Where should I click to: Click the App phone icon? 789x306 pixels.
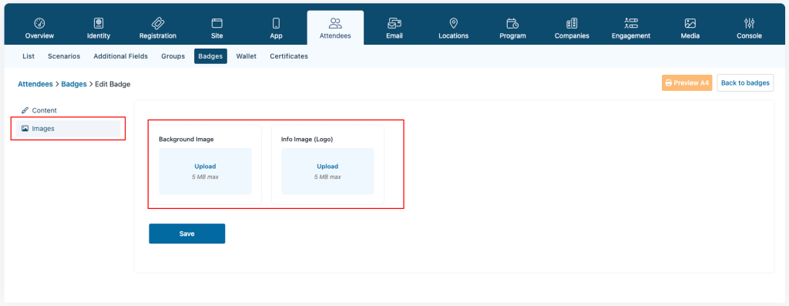click(x=276, y=23)
